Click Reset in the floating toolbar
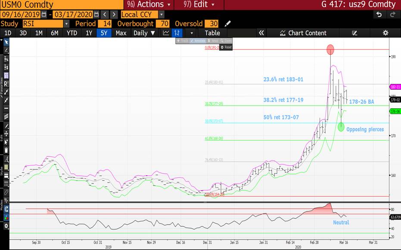 pos(226,47)
